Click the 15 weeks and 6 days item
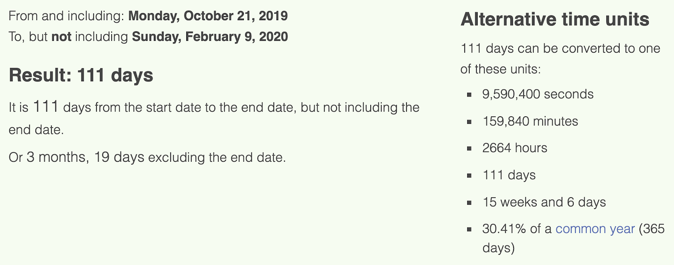Image resolution: width=674 pixels, height=265 pixels. click(x=544, y=202)
